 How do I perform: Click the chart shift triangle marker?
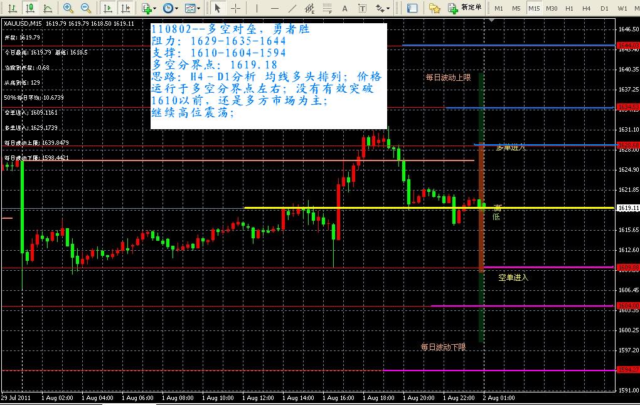(x=491, y=20)
